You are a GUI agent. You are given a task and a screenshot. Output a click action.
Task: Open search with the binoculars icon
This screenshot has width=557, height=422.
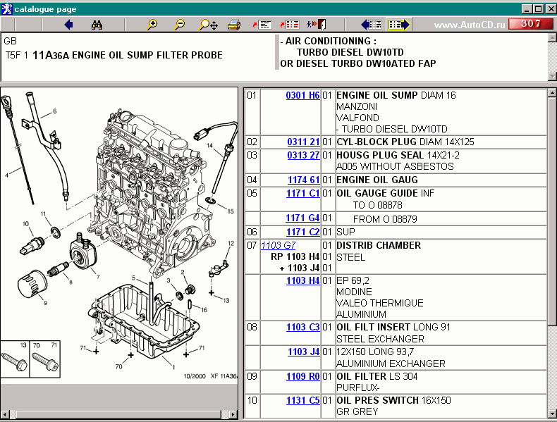tap(97, 25)
